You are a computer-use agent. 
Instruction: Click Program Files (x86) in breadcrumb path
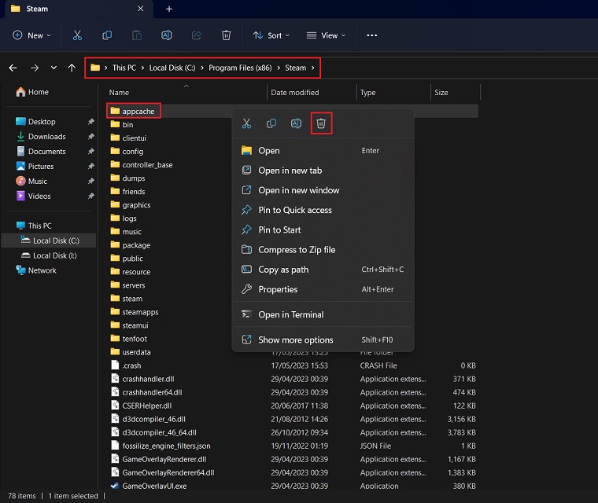click(x=240, y=68)
